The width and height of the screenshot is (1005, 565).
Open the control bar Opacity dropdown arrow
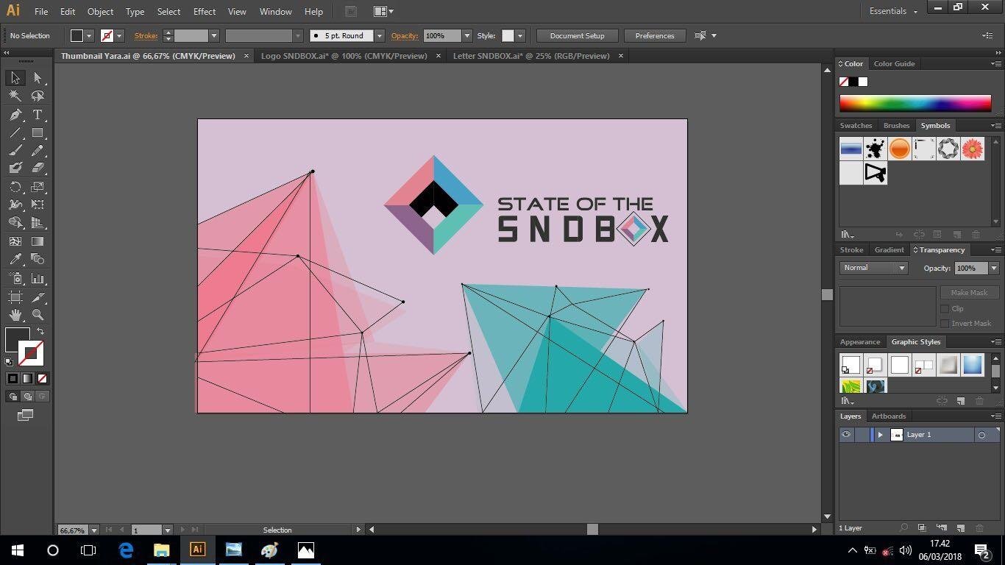coord(466,35)
